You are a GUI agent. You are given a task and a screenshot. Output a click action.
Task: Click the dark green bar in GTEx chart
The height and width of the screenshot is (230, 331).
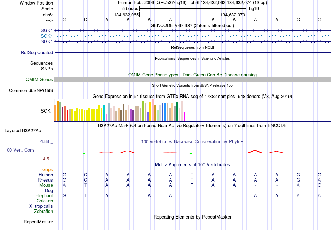177,112
